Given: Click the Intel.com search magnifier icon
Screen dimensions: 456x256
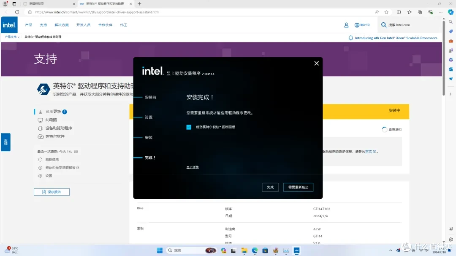Looking at the screenshot, I should [383, 25].
